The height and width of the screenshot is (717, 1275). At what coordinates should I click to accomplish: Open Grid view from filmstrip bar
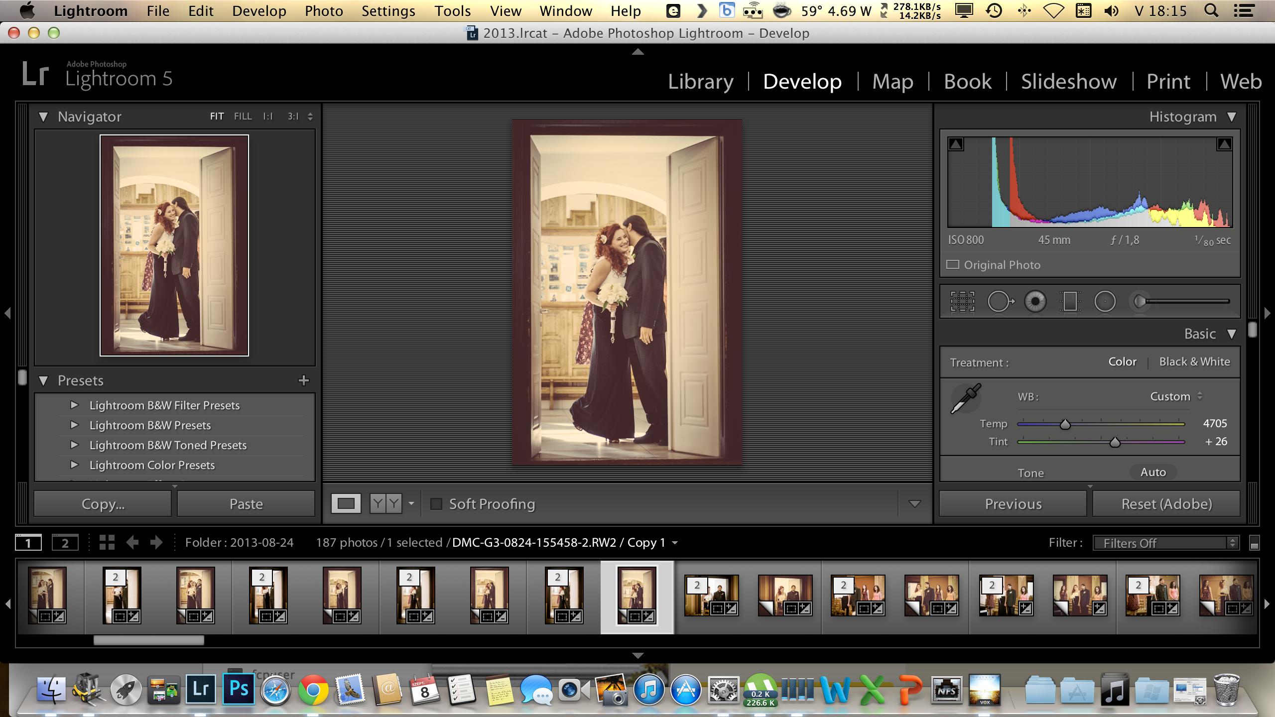[107, 542]
